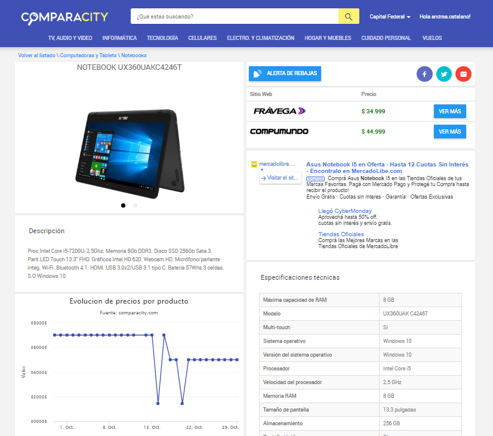Click the Asus notebook product image
The width and height of the screenshot is (493, 436).
pos(130,153)
